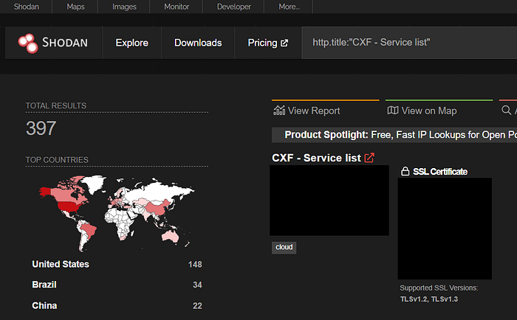Open Developer in top bar
This screenshot has height=320, width=517.
click(234, 7)
